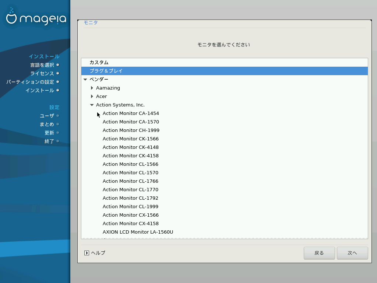Image resolution: width=377 pixels, height=283 pixels.
Task: Collapse the ベンダー tree node arrow
Action: click(85, 80)
